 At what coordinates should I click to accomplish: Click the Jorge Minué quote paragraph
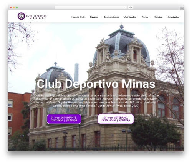click(x=96, y=101)
